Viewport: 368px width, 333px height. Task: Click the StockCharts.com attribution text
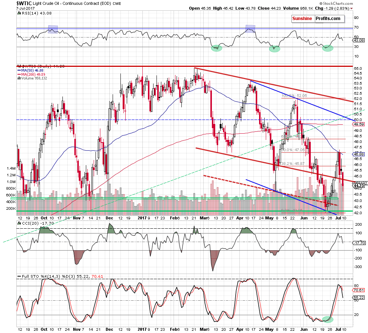click(338, 3)
